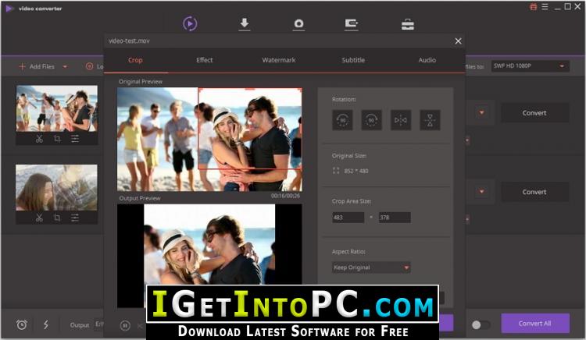The width and height of the screenshot is (586, 340).
Task: Trim first video with scissors icon
Action: tap(39, 139)
